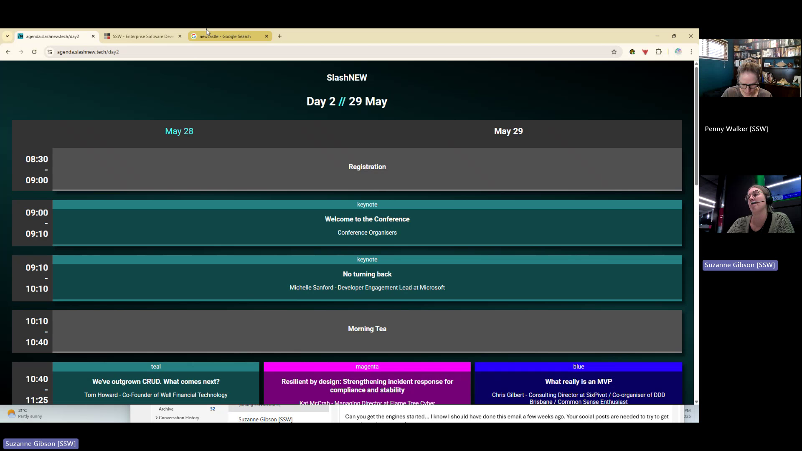Click Michelle Sanford speaker text
Viewport: 802px width, 451px height.
click(x=367, y=288)
